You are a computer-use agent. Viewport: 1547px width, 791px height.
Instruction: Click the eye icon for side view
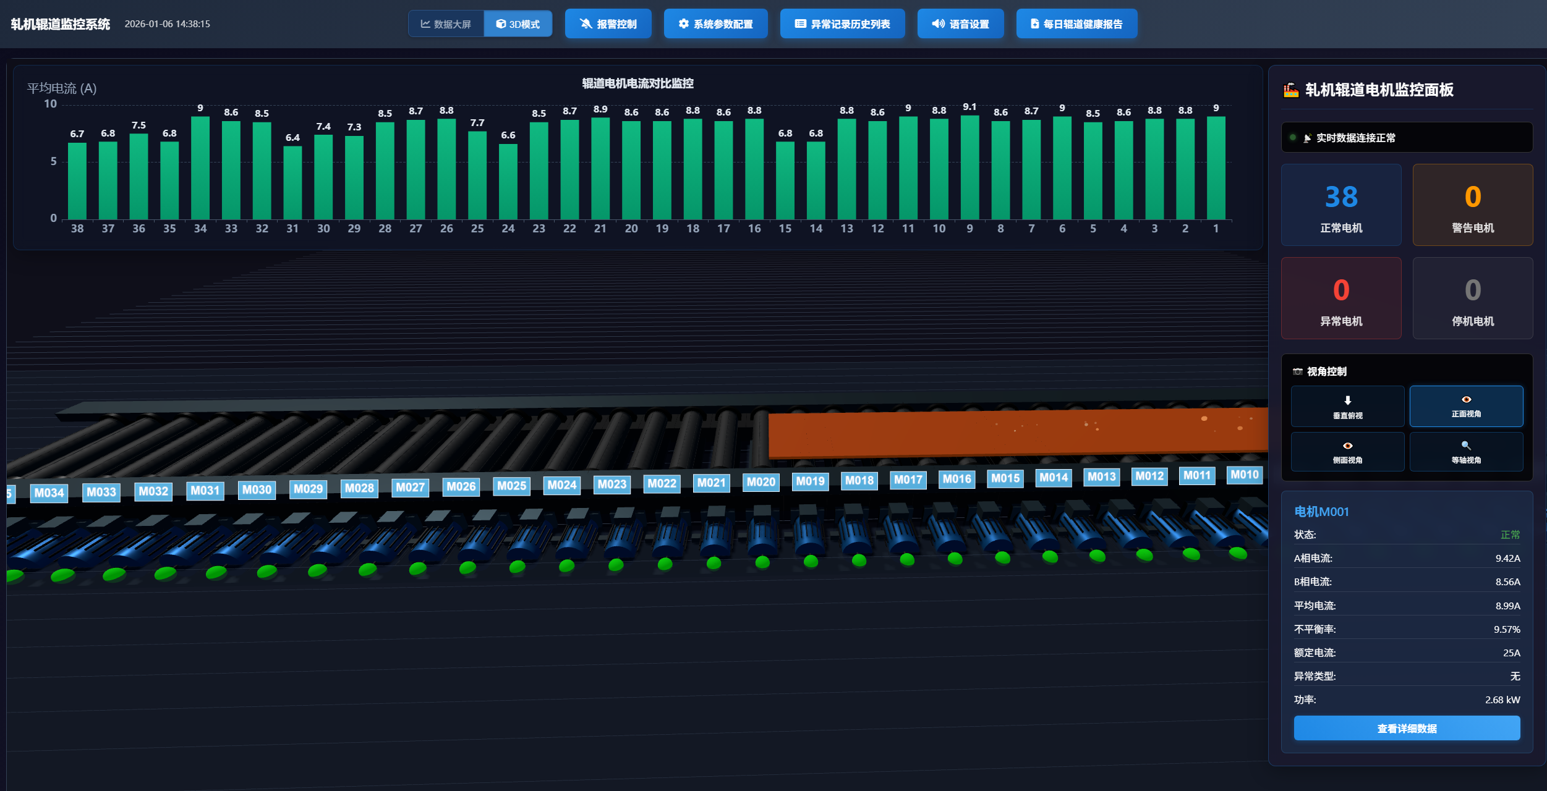[1347, 446]
